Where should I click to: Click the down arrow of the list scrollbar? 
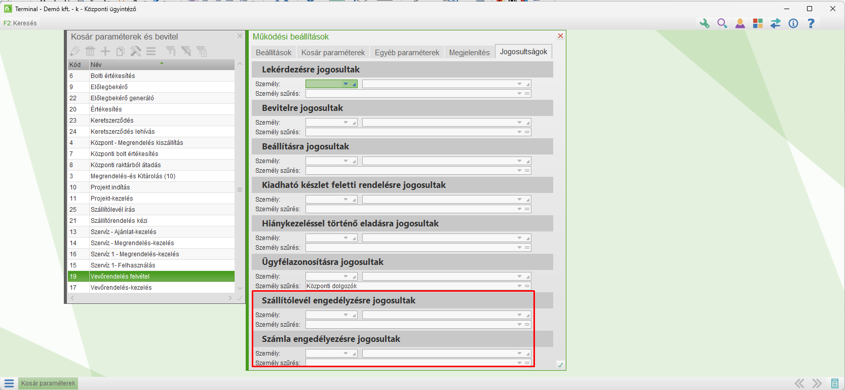pos(240,288)
